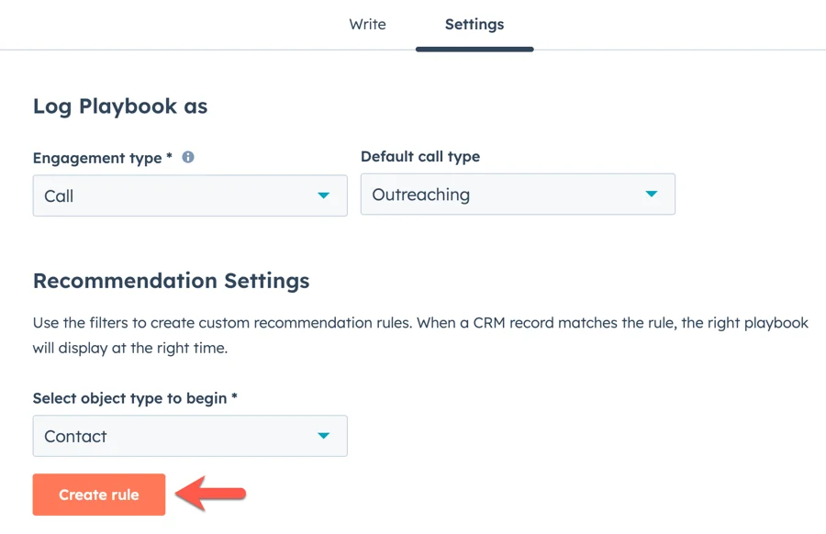Image resolution: width=826 pixels, height=534 pixels.
Task: Click the asterisk after Select object type to begin
Action: click(235, 397)
